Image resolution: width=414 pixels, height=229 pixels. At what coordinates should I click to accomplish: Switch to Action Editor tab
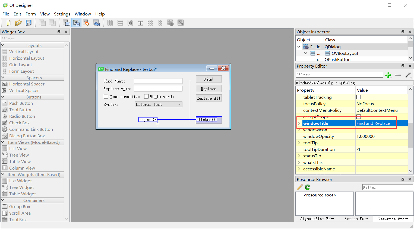(356, 219)
